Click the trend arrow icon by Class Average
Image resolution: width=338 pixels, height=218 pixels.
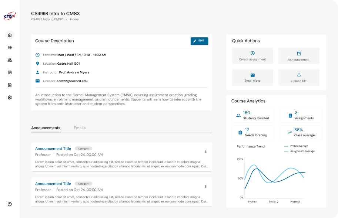coord(290,133)
